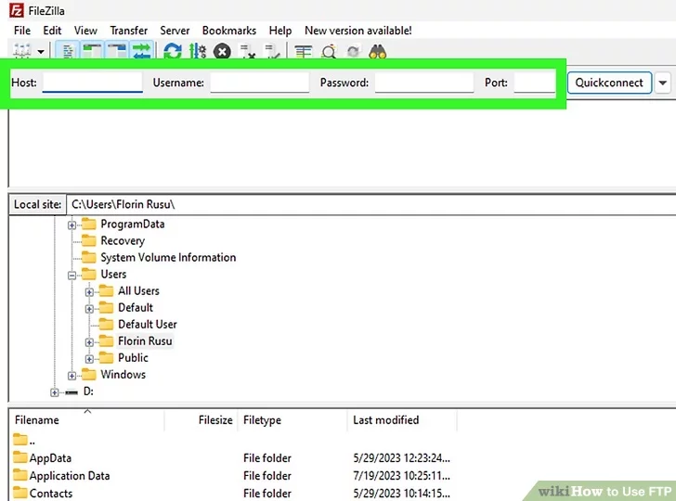The width and height of the screenshot is (676, 501).
Task: Click Application Data date 7/19/2023 cell
Action: pos(401,476)
